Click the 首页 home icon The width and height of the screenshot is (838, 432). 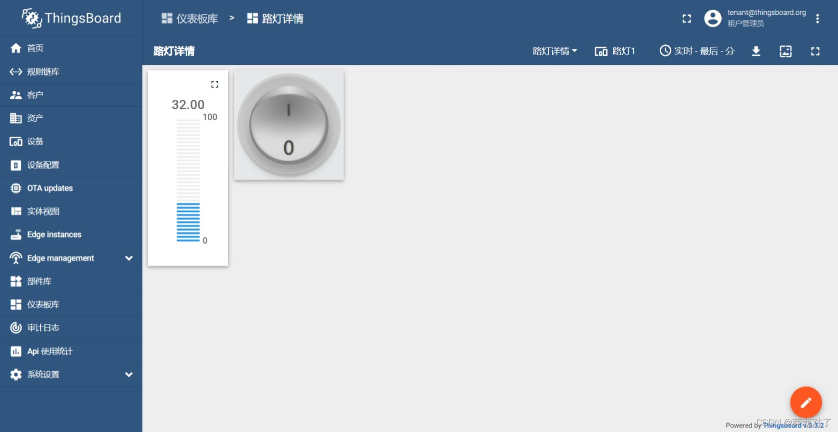(16, 48)
